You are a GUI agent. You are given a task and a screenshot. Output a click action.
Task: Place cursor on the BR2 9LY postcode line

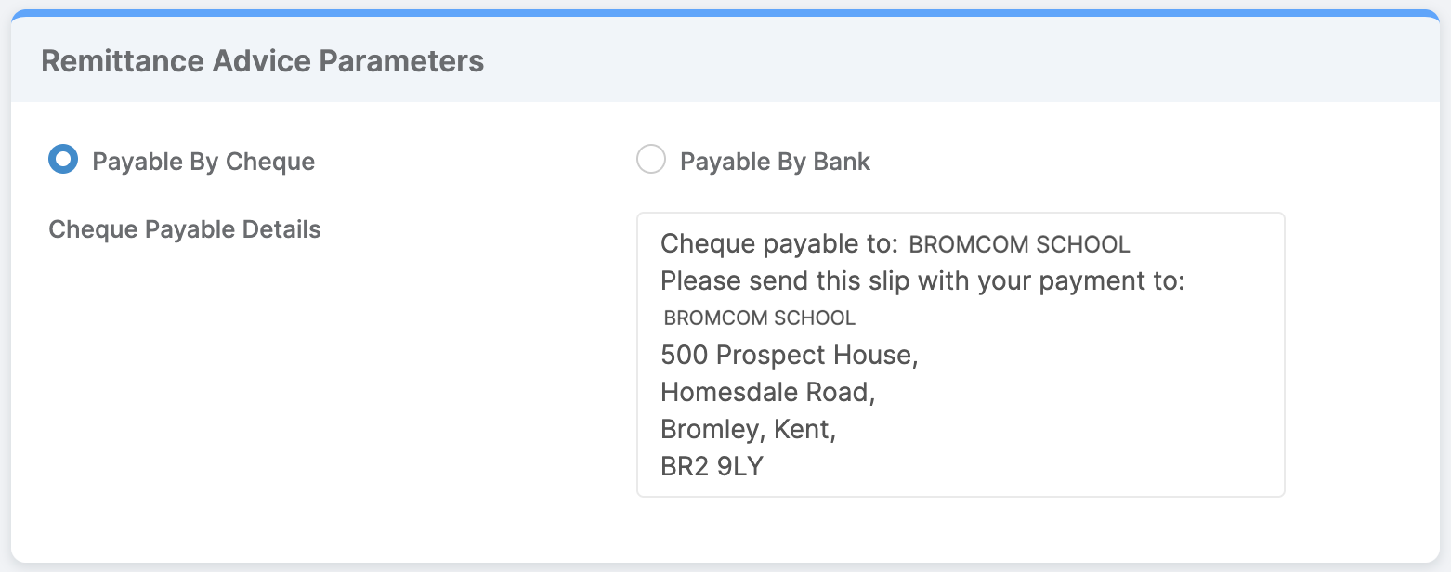[x=711, y=465]
